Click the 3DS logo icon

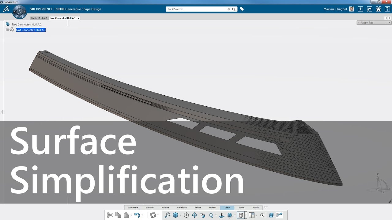6,9
